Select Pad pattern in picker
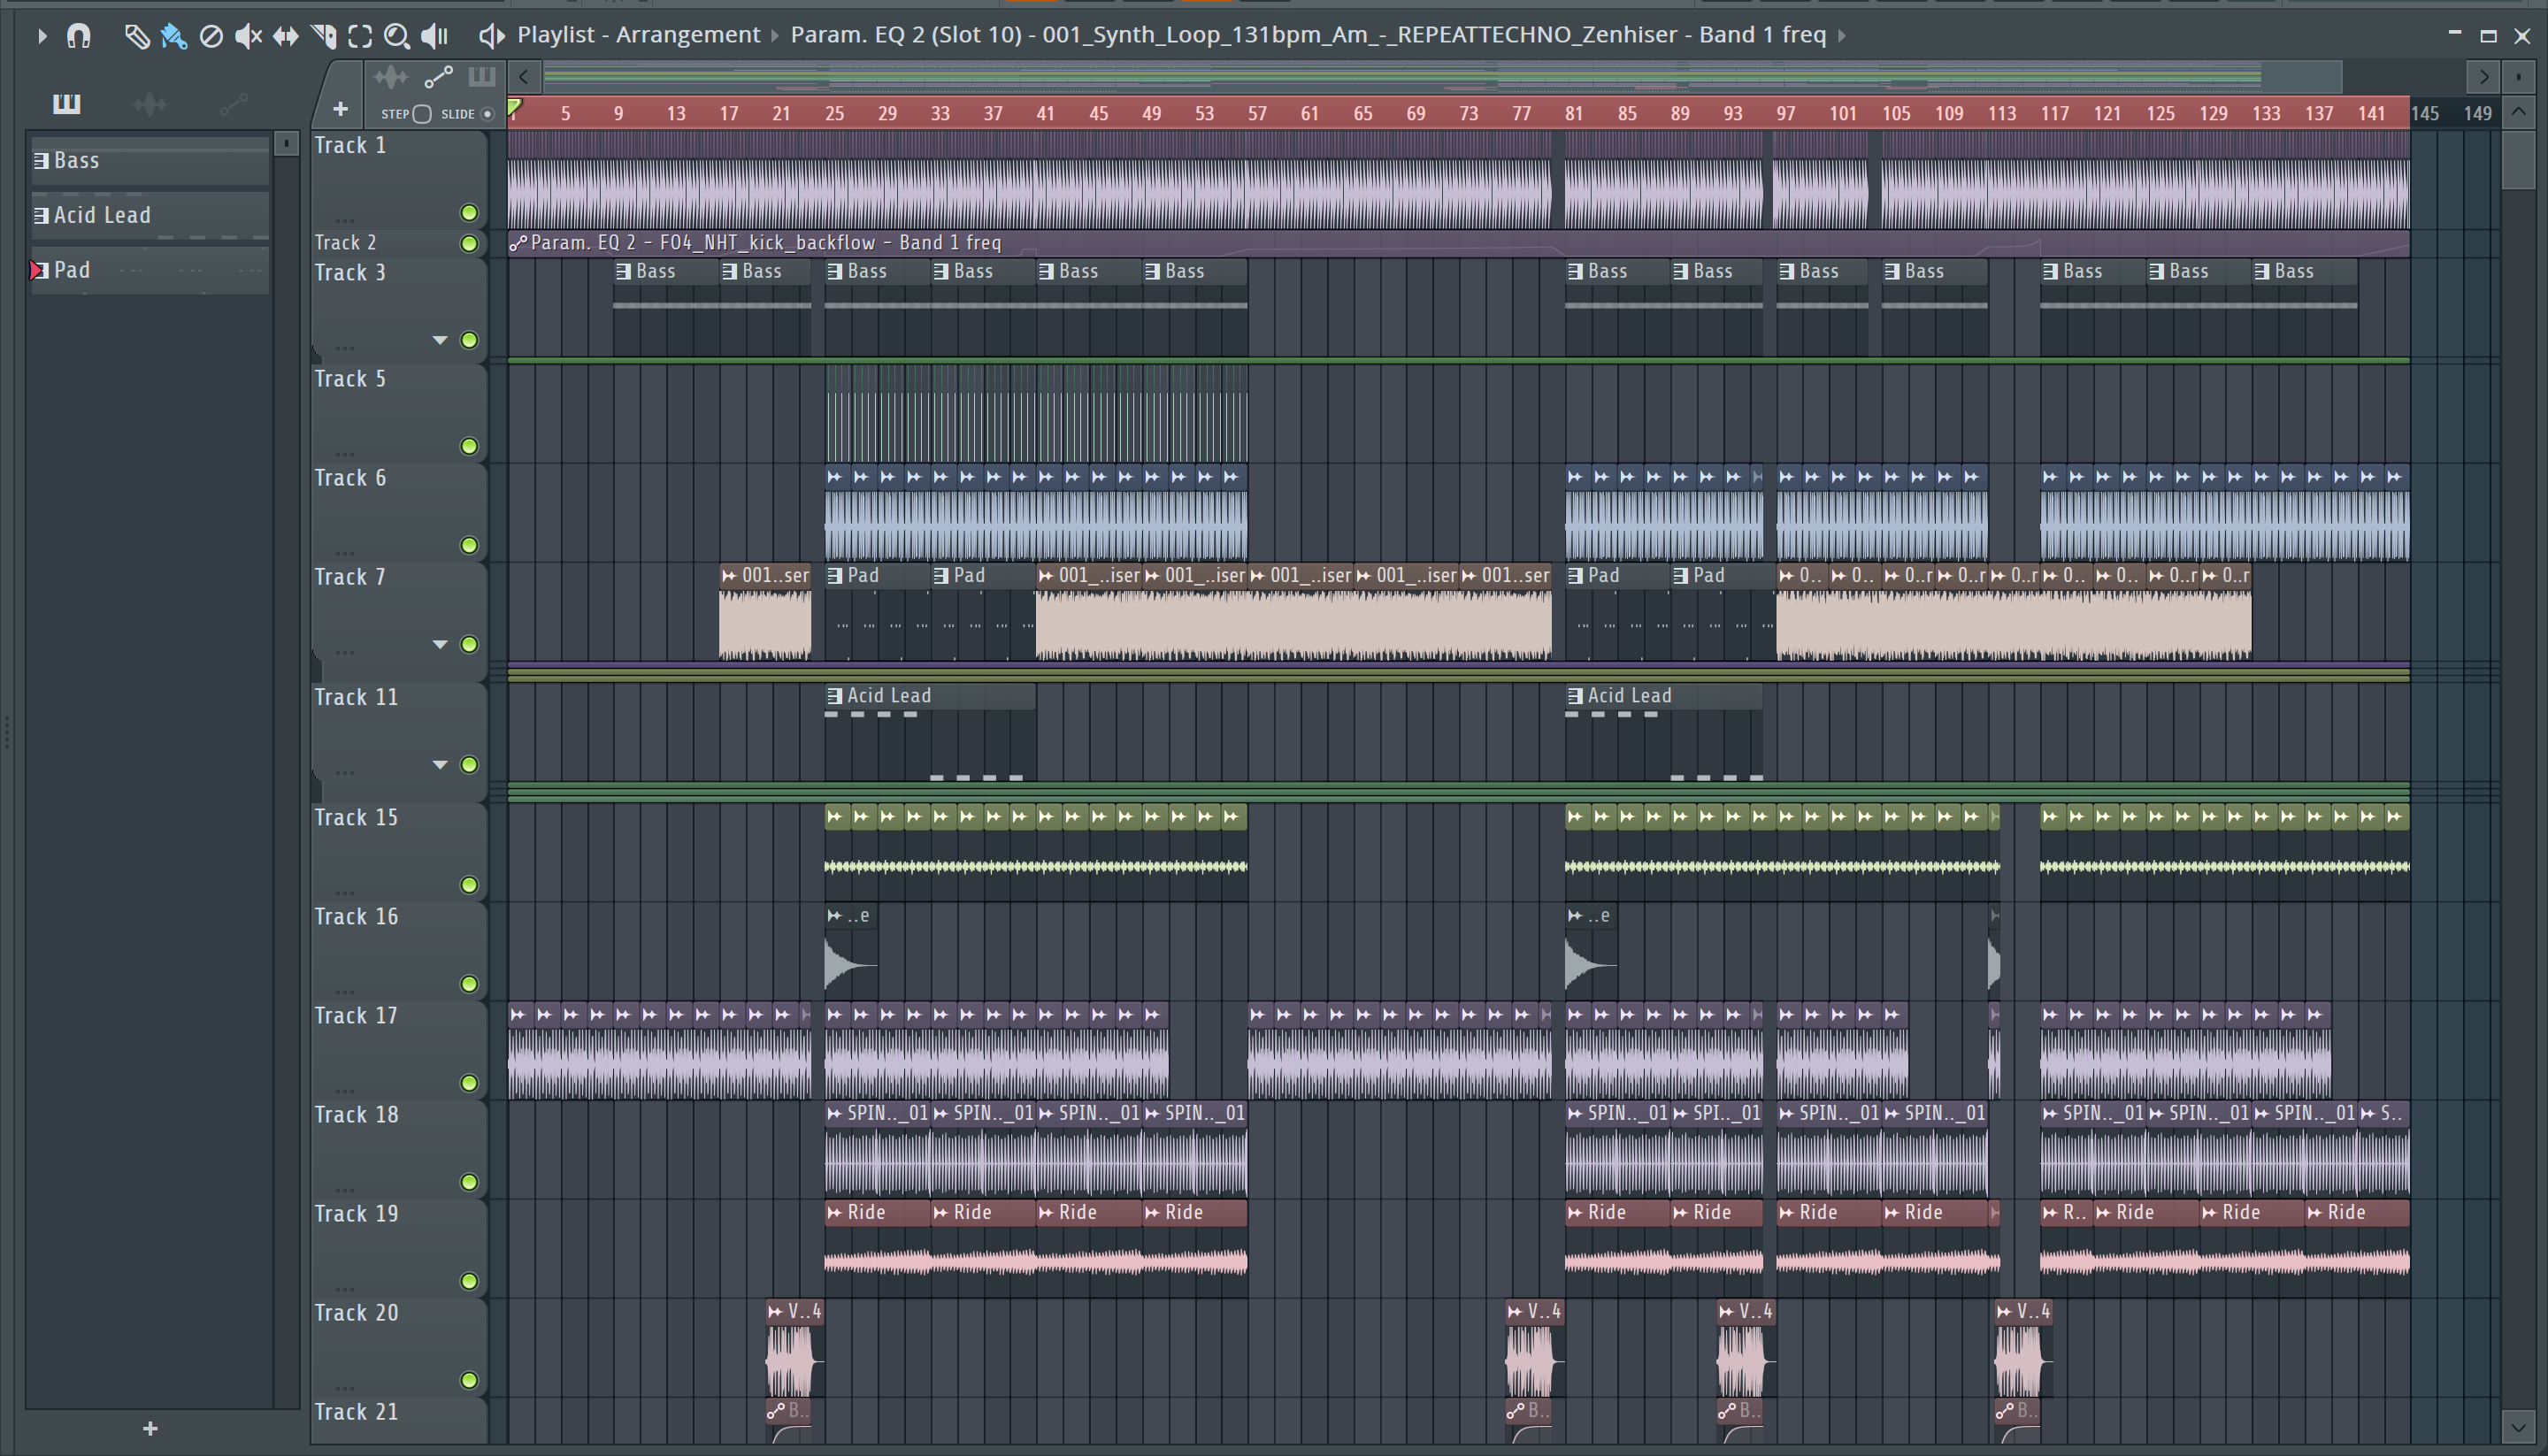 pos(150,270)
